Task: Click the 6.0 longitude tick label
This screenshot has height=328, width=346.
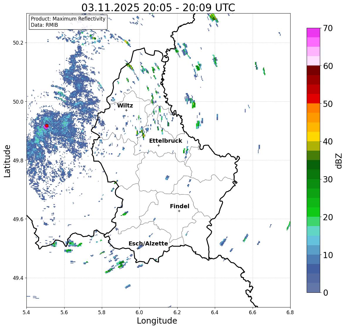Action: pos(139,312)
